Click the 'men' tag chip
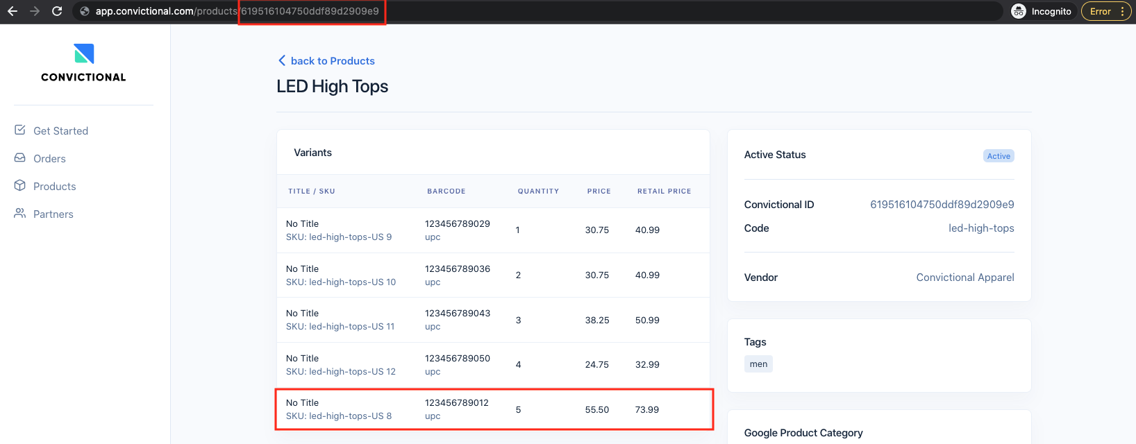 click(758, 364)
